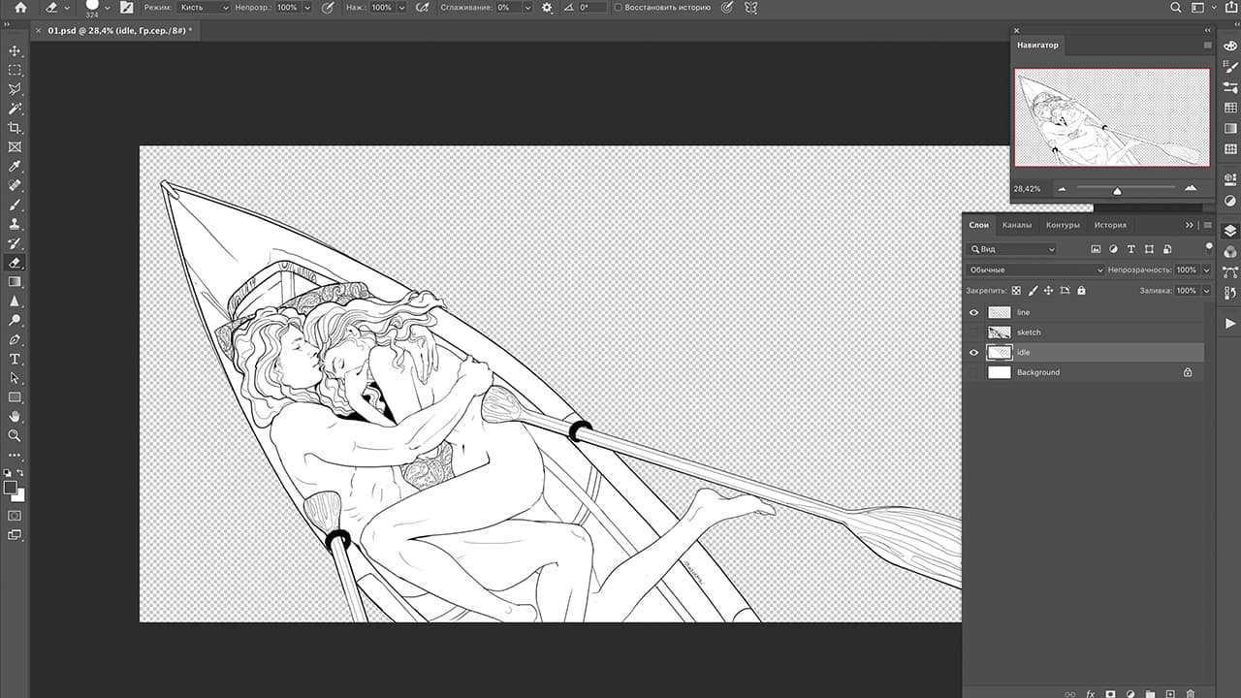Open the Edit Toolbar three-dots menu
Screen dimensions: 1241x698
point(15,455)
